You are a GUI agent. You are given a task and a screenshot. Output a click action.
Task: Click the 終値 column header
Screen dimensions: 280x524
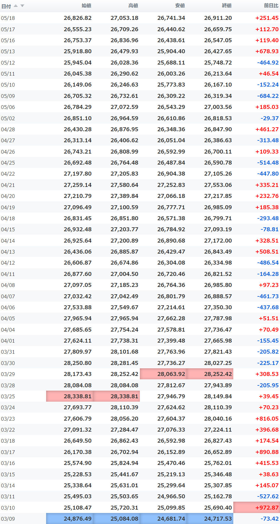point(227,6)
